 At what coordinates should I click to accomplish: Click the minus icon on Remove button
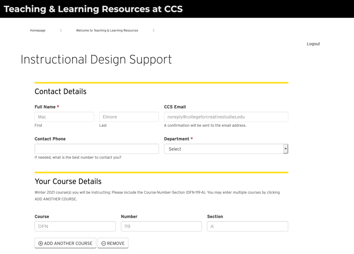click(103, 243)
